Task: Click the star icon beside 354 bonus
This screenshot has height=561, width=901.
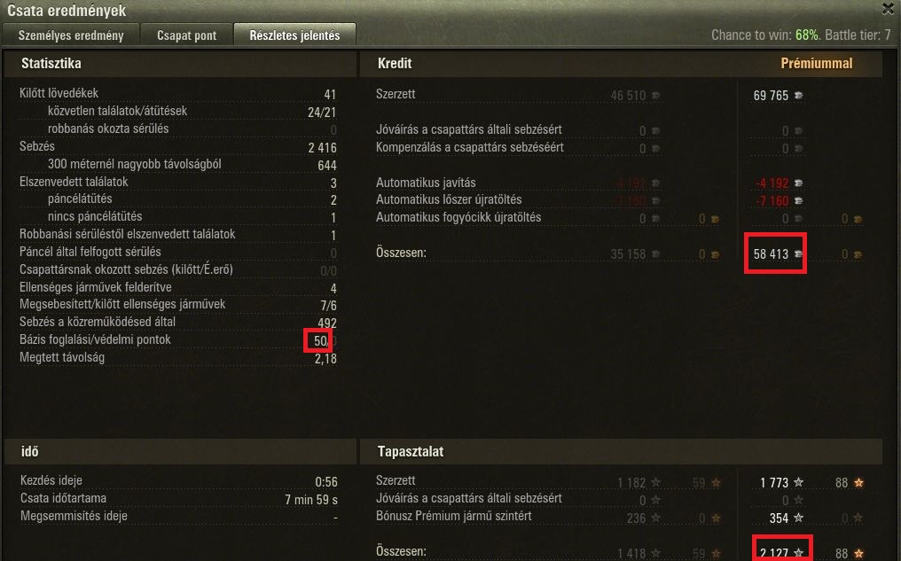Action: [798, 518]
